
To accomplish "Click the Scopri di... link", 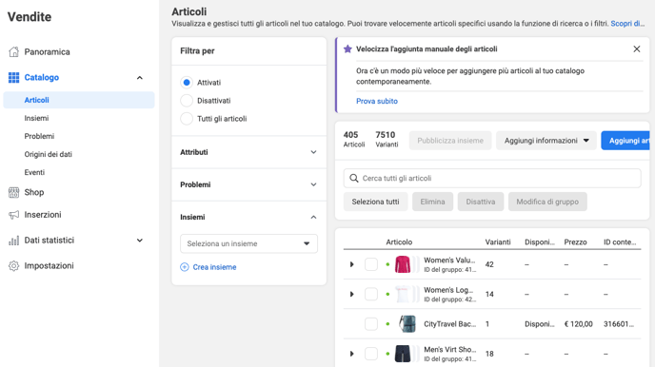I will (627, 24).
